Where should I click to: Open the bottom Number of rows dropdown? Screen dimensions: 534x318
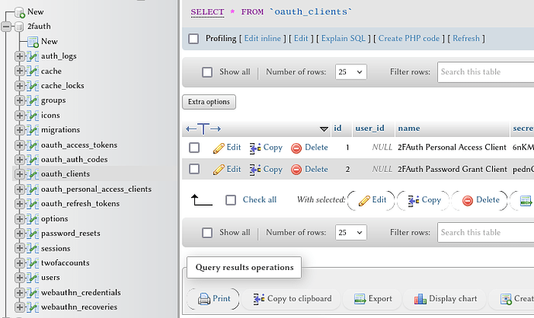351,233
